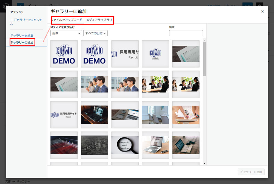Switch to the メディアライブラリ tab

pyautogui.click(x=99, y=20)
